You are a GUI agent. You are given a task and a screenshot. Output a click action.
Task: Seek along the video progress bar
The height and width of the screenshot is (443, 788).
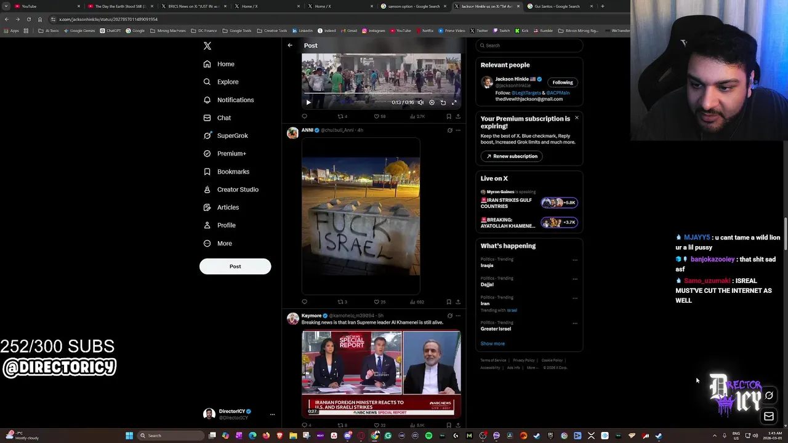(x=381, y=94)
